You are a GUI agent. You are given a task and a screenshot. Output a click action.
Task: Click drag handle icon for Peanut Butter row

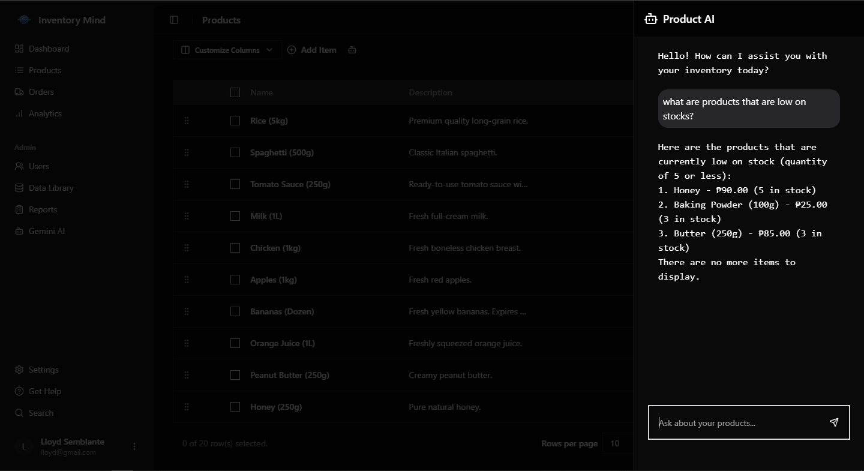point(187,375)
